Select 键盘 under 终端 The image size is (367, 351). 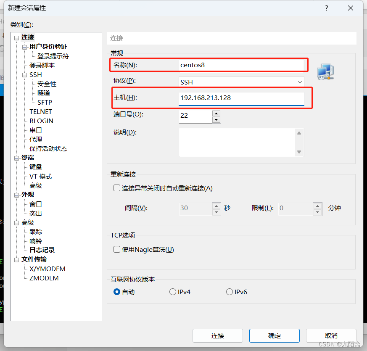(x=36, y=167)
